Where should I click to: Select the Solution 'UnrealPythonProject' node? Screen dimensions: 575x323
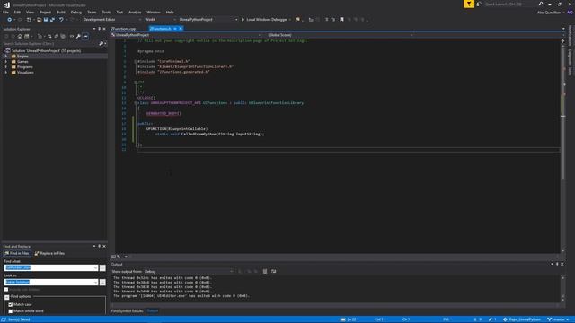tap(46, 51)
